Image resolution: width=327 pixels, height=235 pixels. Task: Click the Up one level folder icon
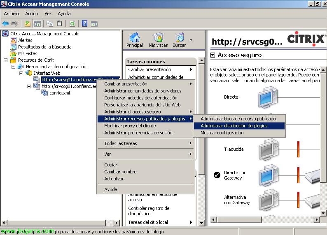(28, 24)
